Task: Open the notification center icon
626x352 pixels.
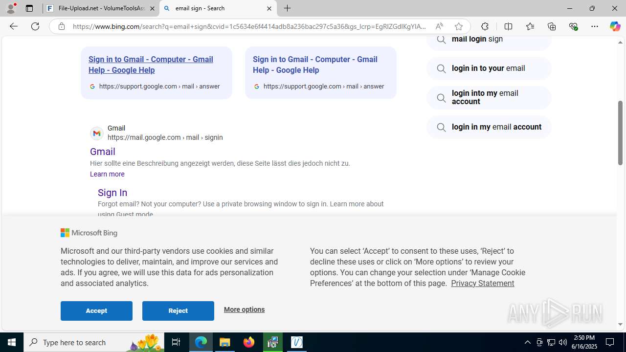Action: (610, 342)
